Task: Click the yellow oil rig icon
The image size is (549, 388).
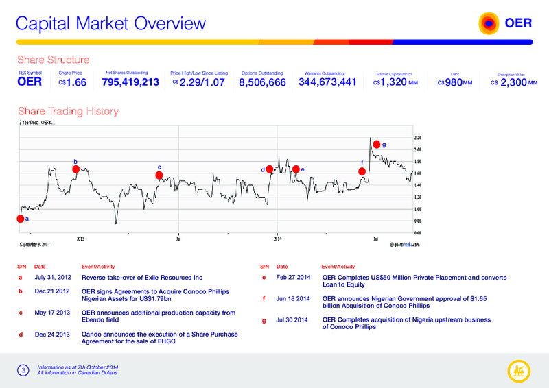Action: [519, 371]
